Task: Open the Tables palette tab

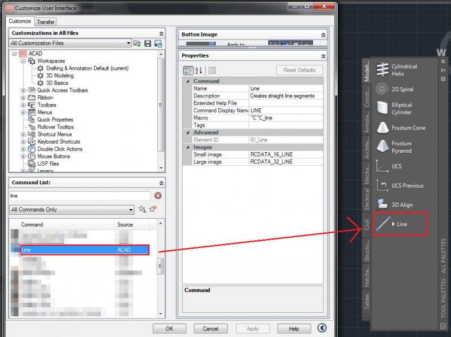Action: point(366,301)
